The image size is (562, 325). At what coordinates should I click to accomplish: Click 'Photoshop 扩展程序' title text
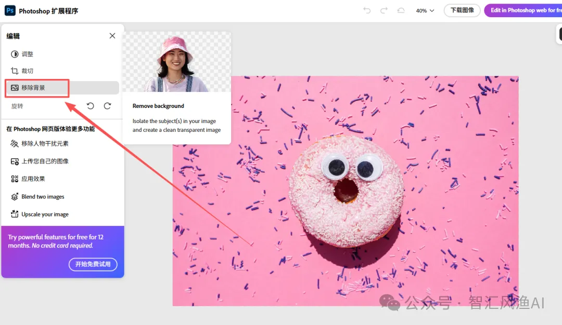point(48,11)
